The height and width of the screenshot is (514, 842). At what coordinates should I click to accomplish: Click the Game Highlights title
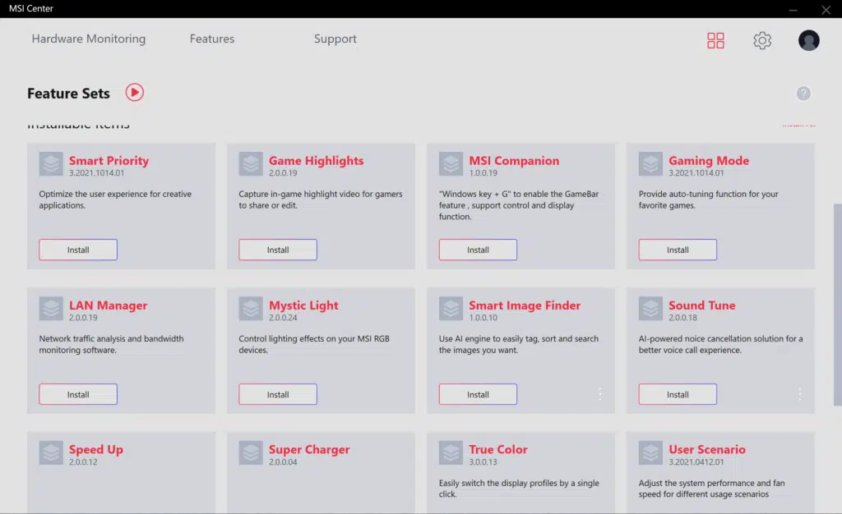pos(316,160)
